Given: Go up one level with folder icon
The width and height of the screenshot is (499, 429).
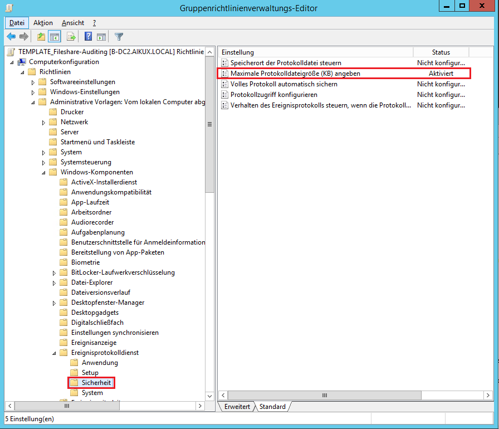Looking at the screenshot, I should (41, 37).
